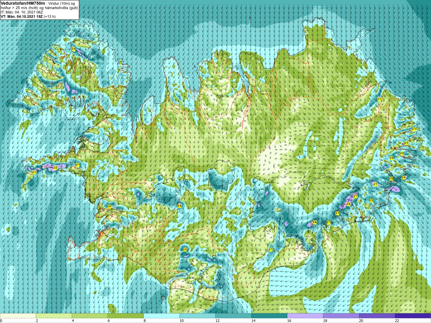Screen dimensions: 431x323
Task: Click the legend scale number '8'
Action: pos(145,321)
